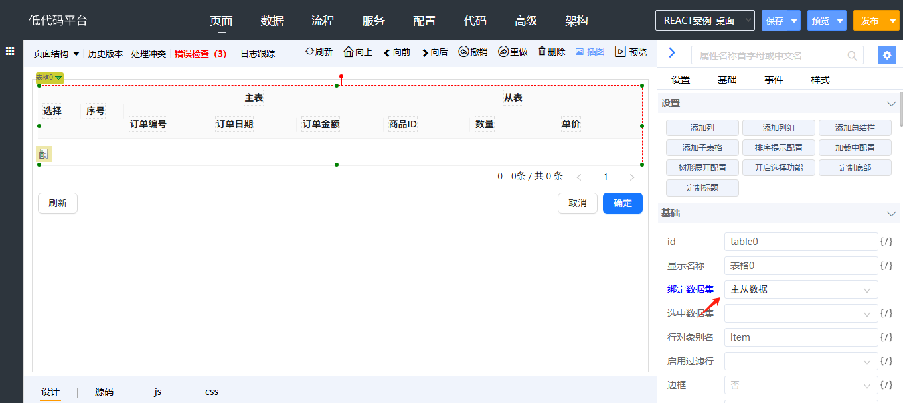Open the 边框 dropdown
The height and width of the screenshot is (403, 903).
click(x=801, y=385)
